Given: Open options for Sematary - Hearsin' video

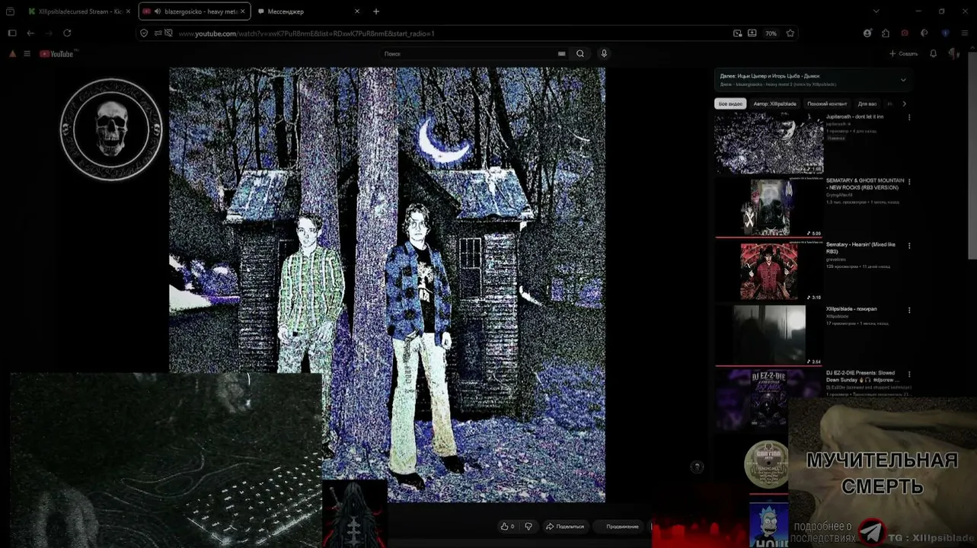Looking at the screenshot, I should tap(909, 246).
